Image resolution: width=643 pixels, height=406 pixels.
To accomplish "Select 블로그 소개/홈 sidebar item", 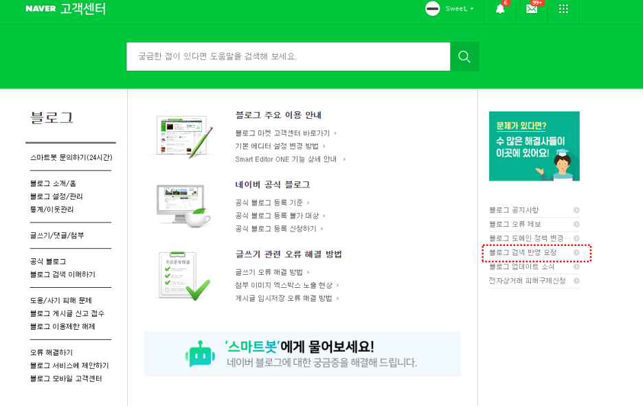I will click(53, 183).
